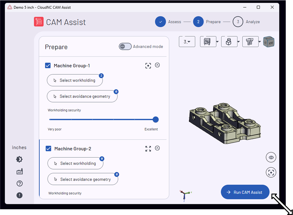Collapse the Machine Group-2 section
The height and width of the screenshot is (215, 293).
point(157,148)
